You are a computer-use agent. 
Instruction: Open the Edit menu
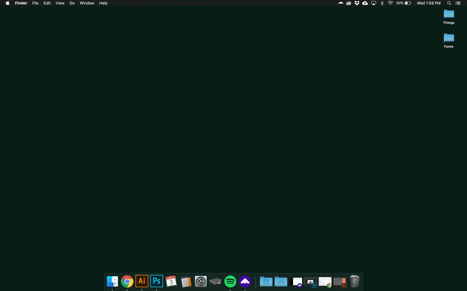47,3
